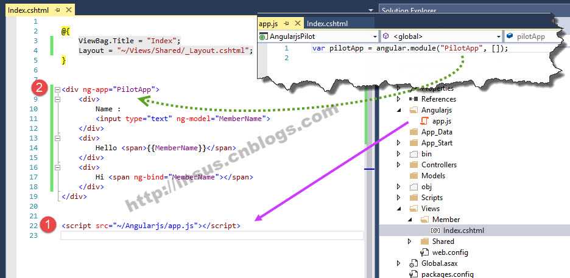Select the Scripts folder icon
Image resolution: width=570 pixels, height=278 pixels.
pyautogui.click(x=413, y=198)
